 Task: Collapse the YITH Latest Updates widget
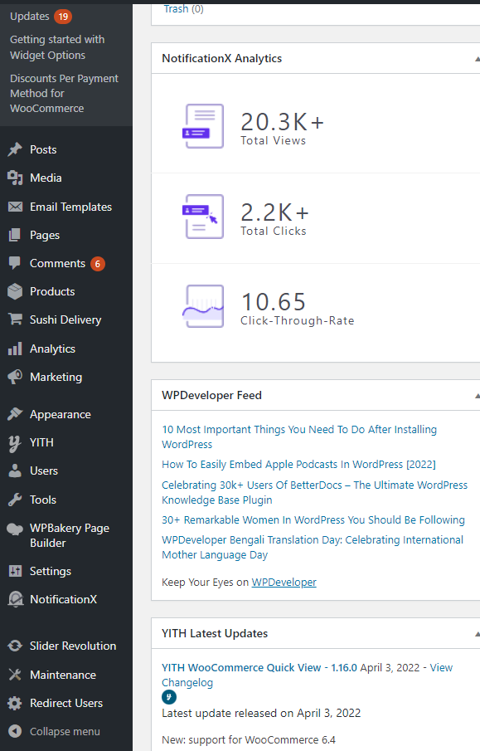tap(477, 634)
